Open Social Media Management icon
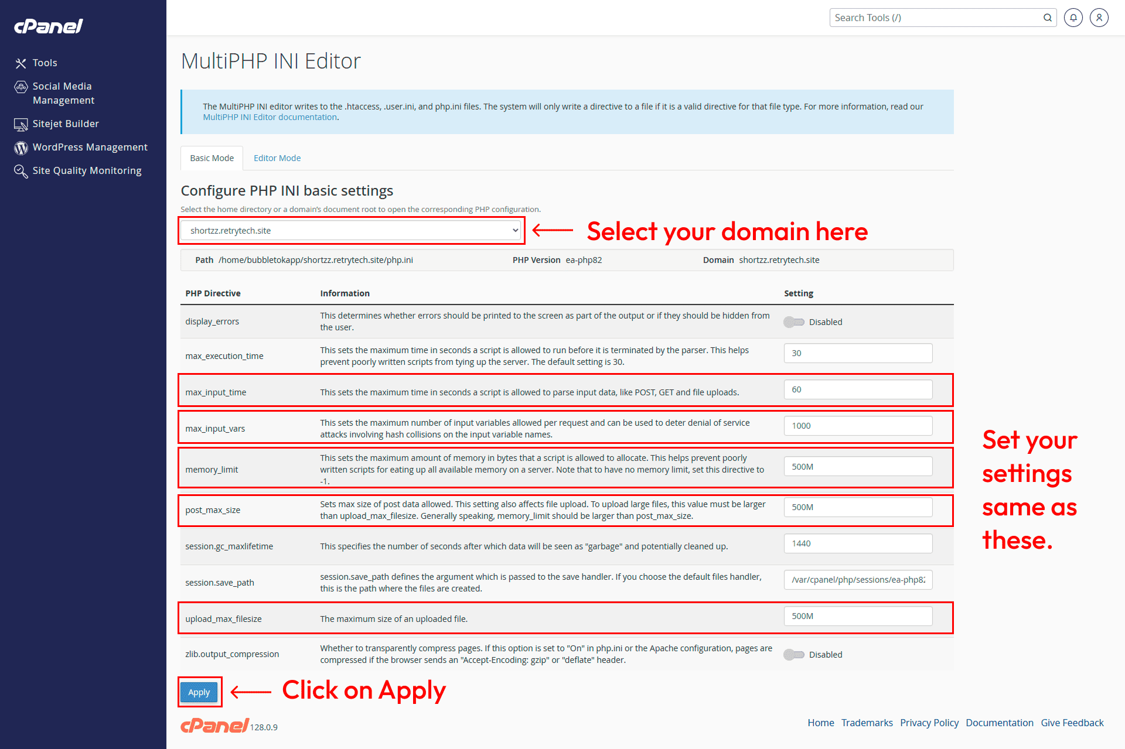1125x749 pixels. pos(21,87)
